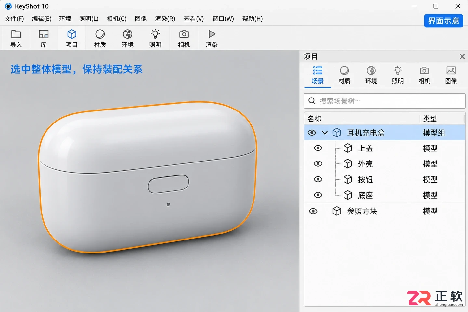468x312 pixels.
Task: Open the 窗口(W) menu
Action: pyautogui.click(x=223, y=19)
